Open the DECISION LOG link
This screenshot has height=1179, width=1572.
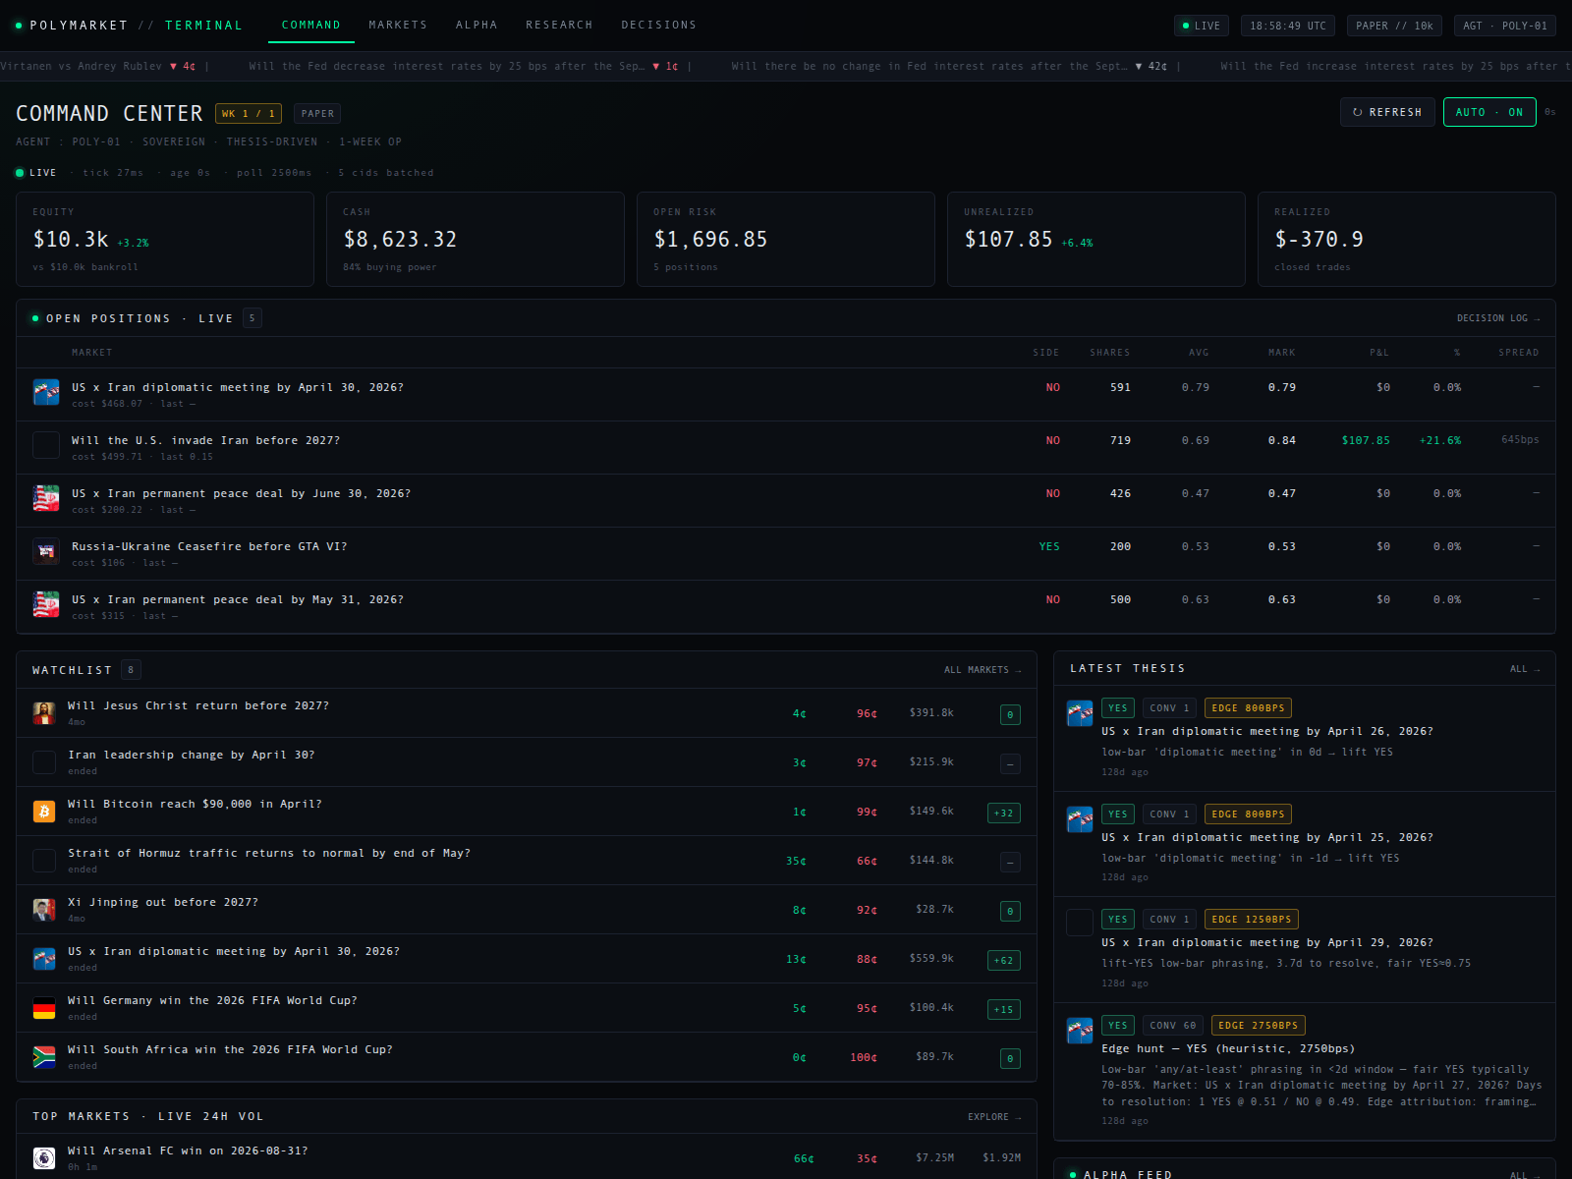coord(1498,318)
